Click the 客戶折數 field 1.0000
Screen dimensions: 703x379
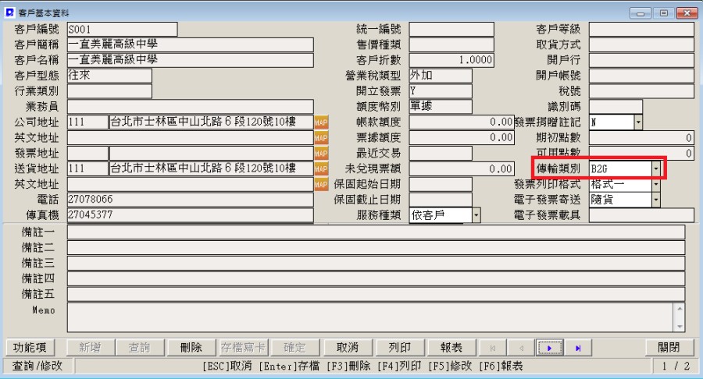(451, 60)
